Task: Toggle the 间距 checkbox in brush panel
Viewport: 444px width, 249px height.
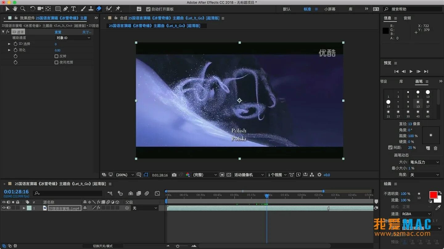Action: (390, 148)
